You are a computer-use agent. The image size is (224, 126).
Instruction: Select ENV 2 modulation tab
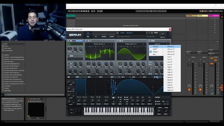[x=89, y=77]
